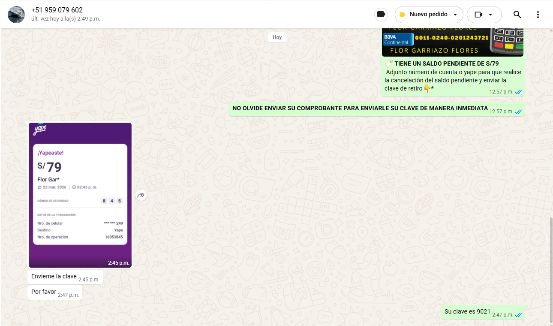This screenshot has height=326, width=553.
Task: Open the Nuevo pedido label selector
Action: (x=428, y=15)
